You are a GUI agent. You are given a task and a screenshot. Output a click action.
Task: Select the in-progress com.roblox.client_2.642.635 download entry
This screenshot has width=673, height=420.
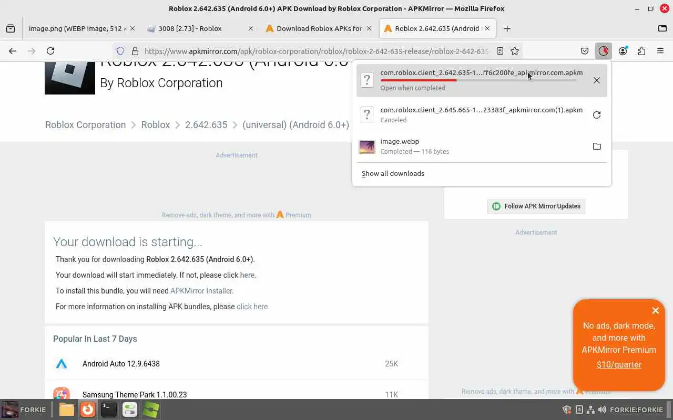pos(482,80)
